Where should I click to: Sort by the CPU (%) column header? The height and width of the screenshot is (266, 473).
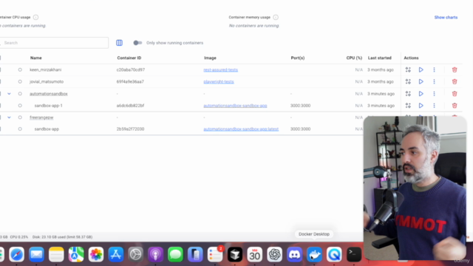[x=354, y=58]
